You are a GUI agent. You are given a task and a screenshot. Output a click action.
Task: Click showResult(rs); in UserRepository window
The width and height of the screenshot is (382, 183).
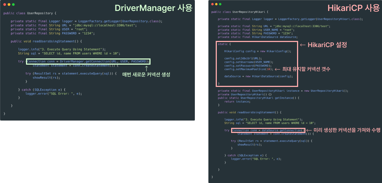click(x=46, y=77)
